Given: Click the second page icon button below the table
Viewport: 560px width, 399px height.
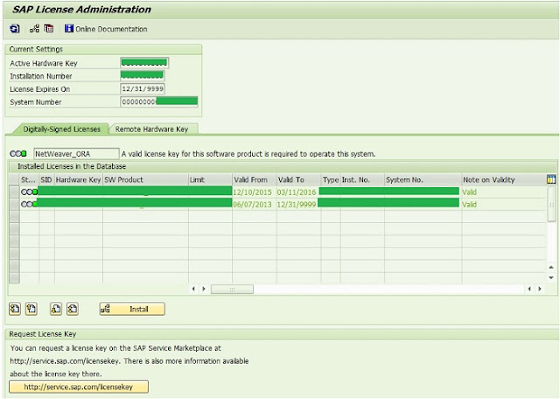Looking at the screenshot, I should (31, 309).
